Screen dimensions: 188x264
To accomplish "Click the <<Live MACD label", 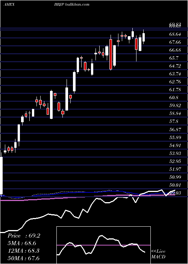I will pyautogui.click(x=158, y=254).
